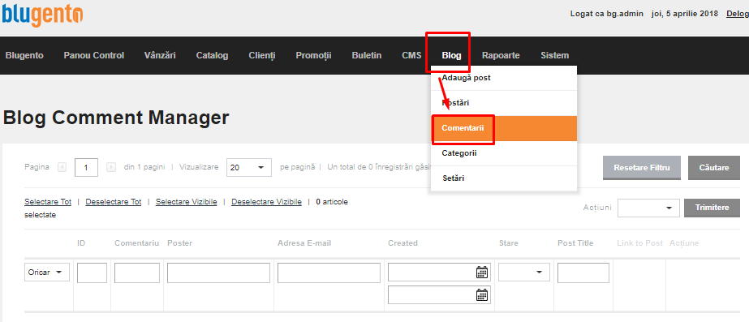Click the Trimitere button
The image size is (749, 322).
click(x=712, y=208)
